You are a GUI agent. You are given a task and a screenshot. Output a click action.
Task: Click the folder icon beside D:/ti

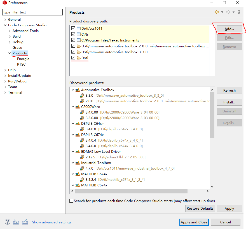point(79,58)
